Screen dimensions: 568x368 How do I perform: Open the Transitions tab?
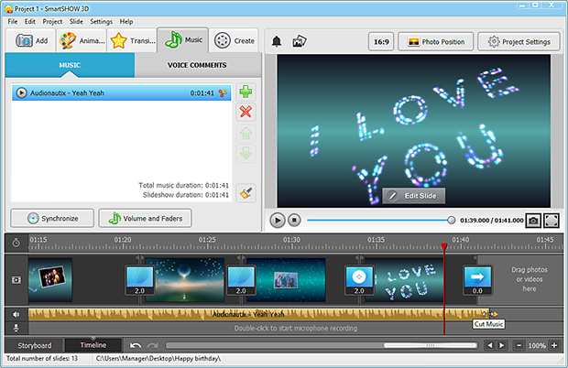(x=133, y=40)
